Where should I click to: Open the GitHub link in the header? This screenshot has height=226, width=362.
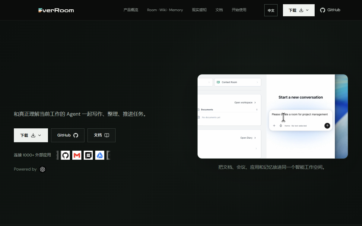coord(330,10)
